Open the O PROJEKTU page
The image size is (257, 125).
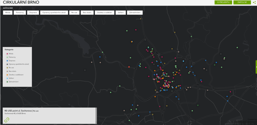[x=223, y=2]
